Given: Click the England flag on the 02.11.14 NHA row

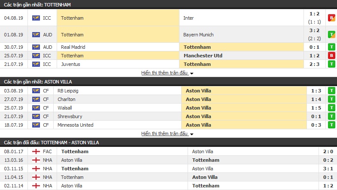Looking at the screenshot, I should point(36,186).
